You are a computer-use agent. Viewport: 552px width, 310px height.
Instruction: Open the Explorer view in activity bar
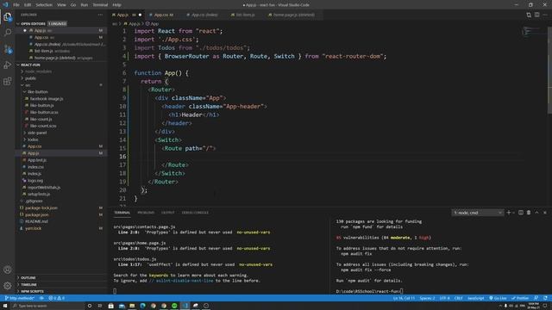8,17
